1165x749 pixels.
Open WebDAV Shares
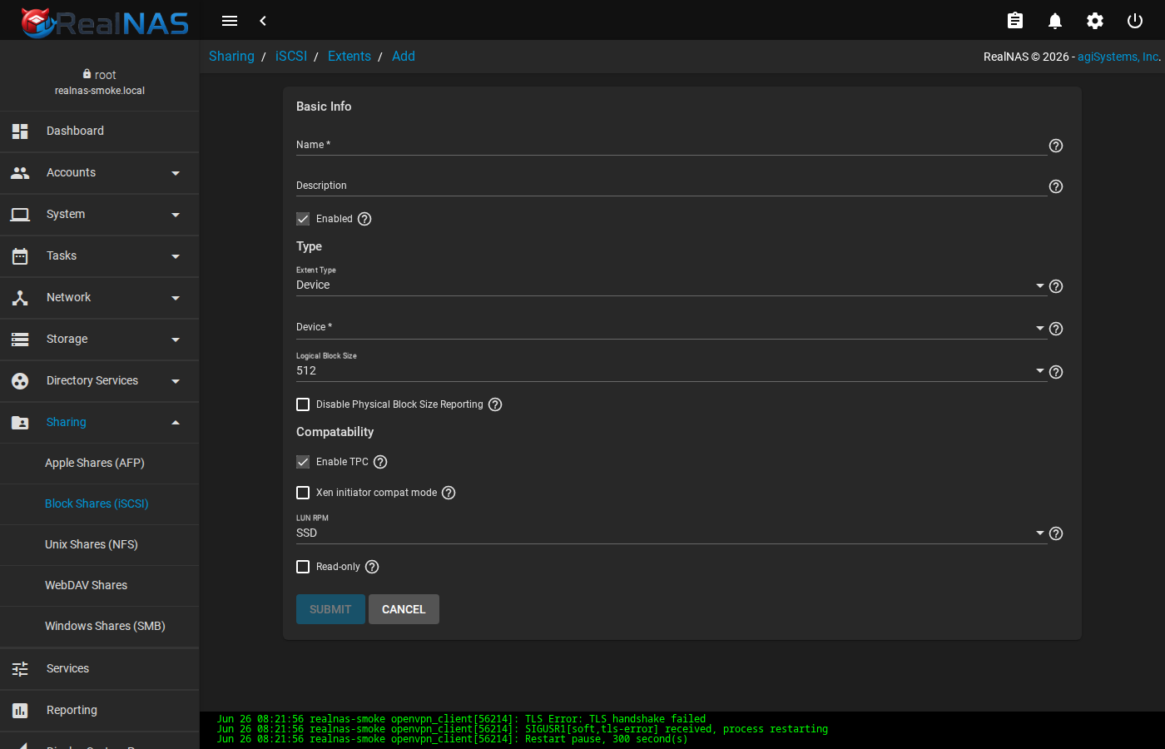pos(100,585)
